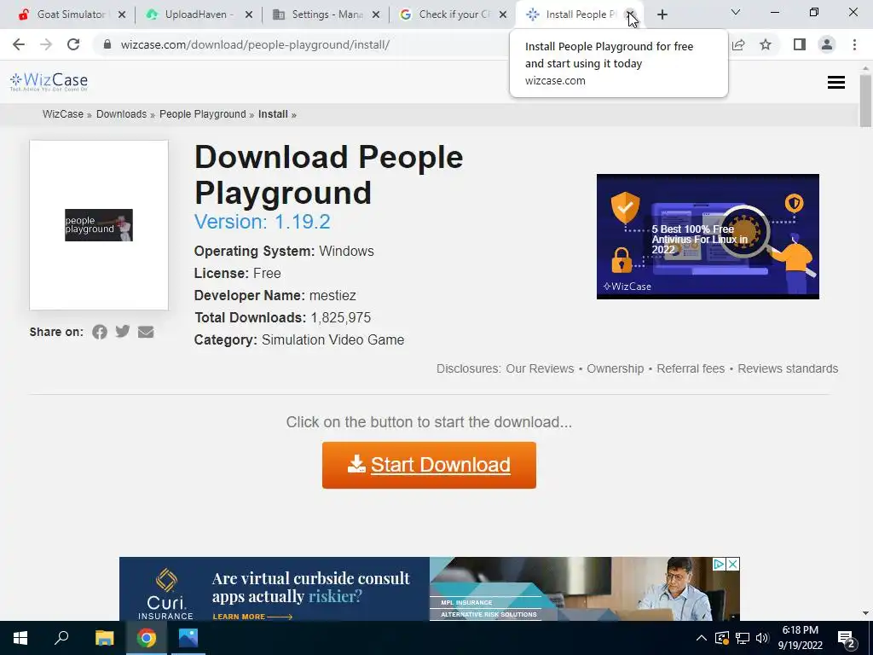Click the Total Downloads value 1,825,975
Screen dimensions: 873x655
[341, 317]
